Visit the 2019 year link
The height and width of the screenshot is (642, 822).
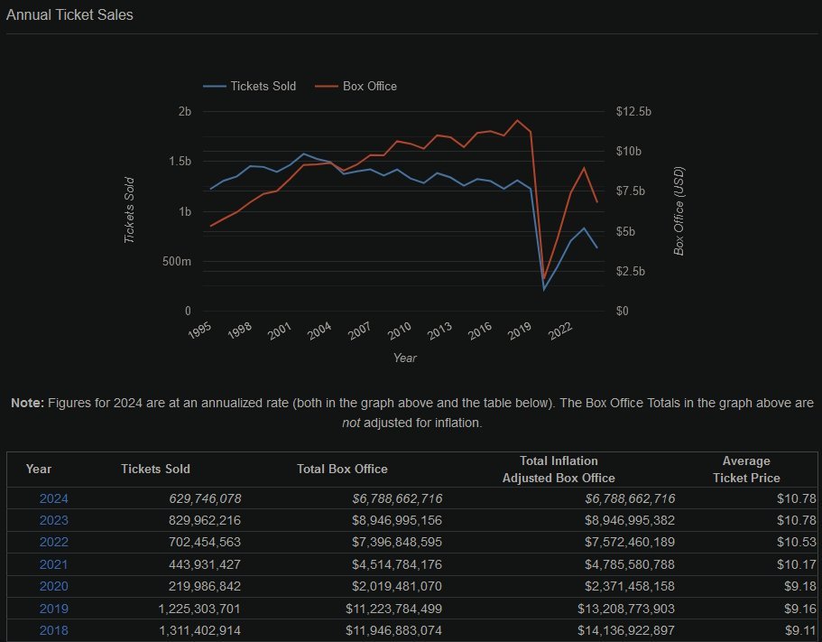53,609
